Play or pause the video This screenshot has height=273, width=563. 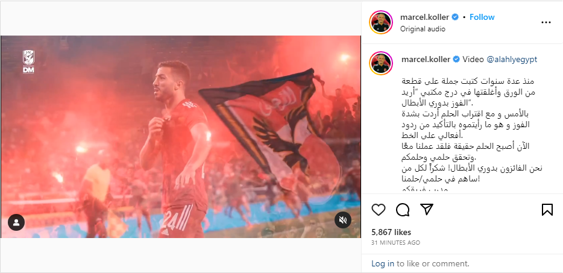pyautogui.click(x=181, y=136)
